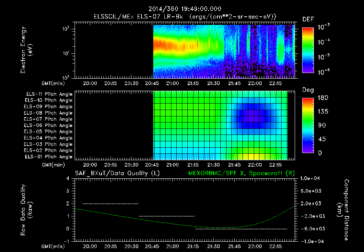Image resolution: width=364 pixels, height=252 pixels.
Task: Select the Component Distance (km) axis label
Action: (343, 210)
